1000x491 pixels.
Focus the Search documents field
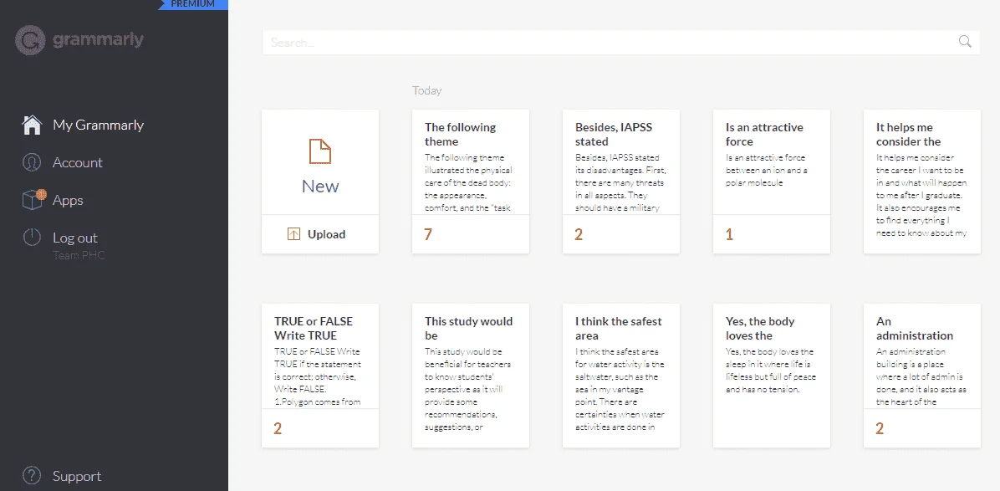[620, 43]
